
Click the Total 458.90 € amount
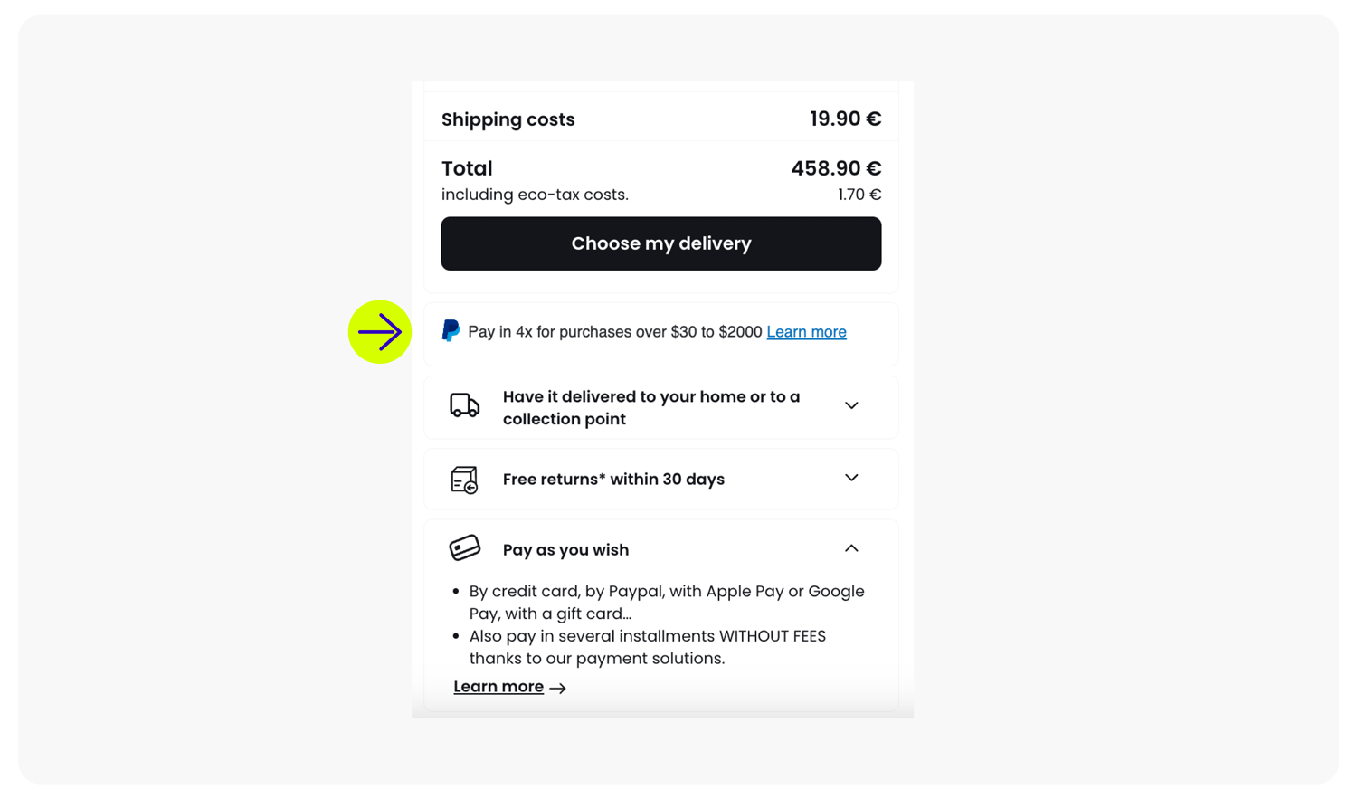coord(836,168)
